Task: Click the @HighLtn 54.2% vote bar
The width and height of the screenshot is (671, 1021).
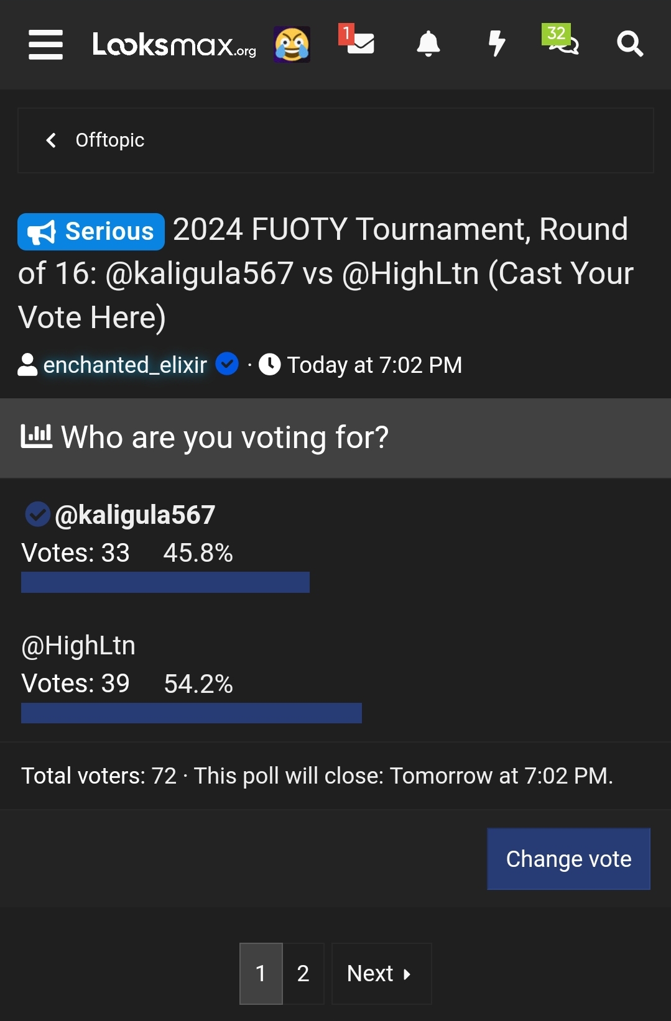Action: coord(191,713)
